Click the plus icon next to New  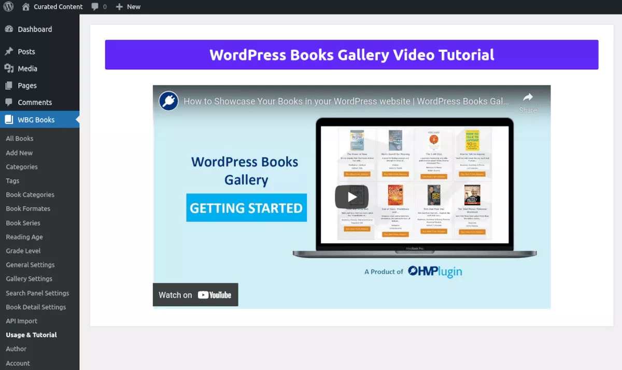pos(119,7)
